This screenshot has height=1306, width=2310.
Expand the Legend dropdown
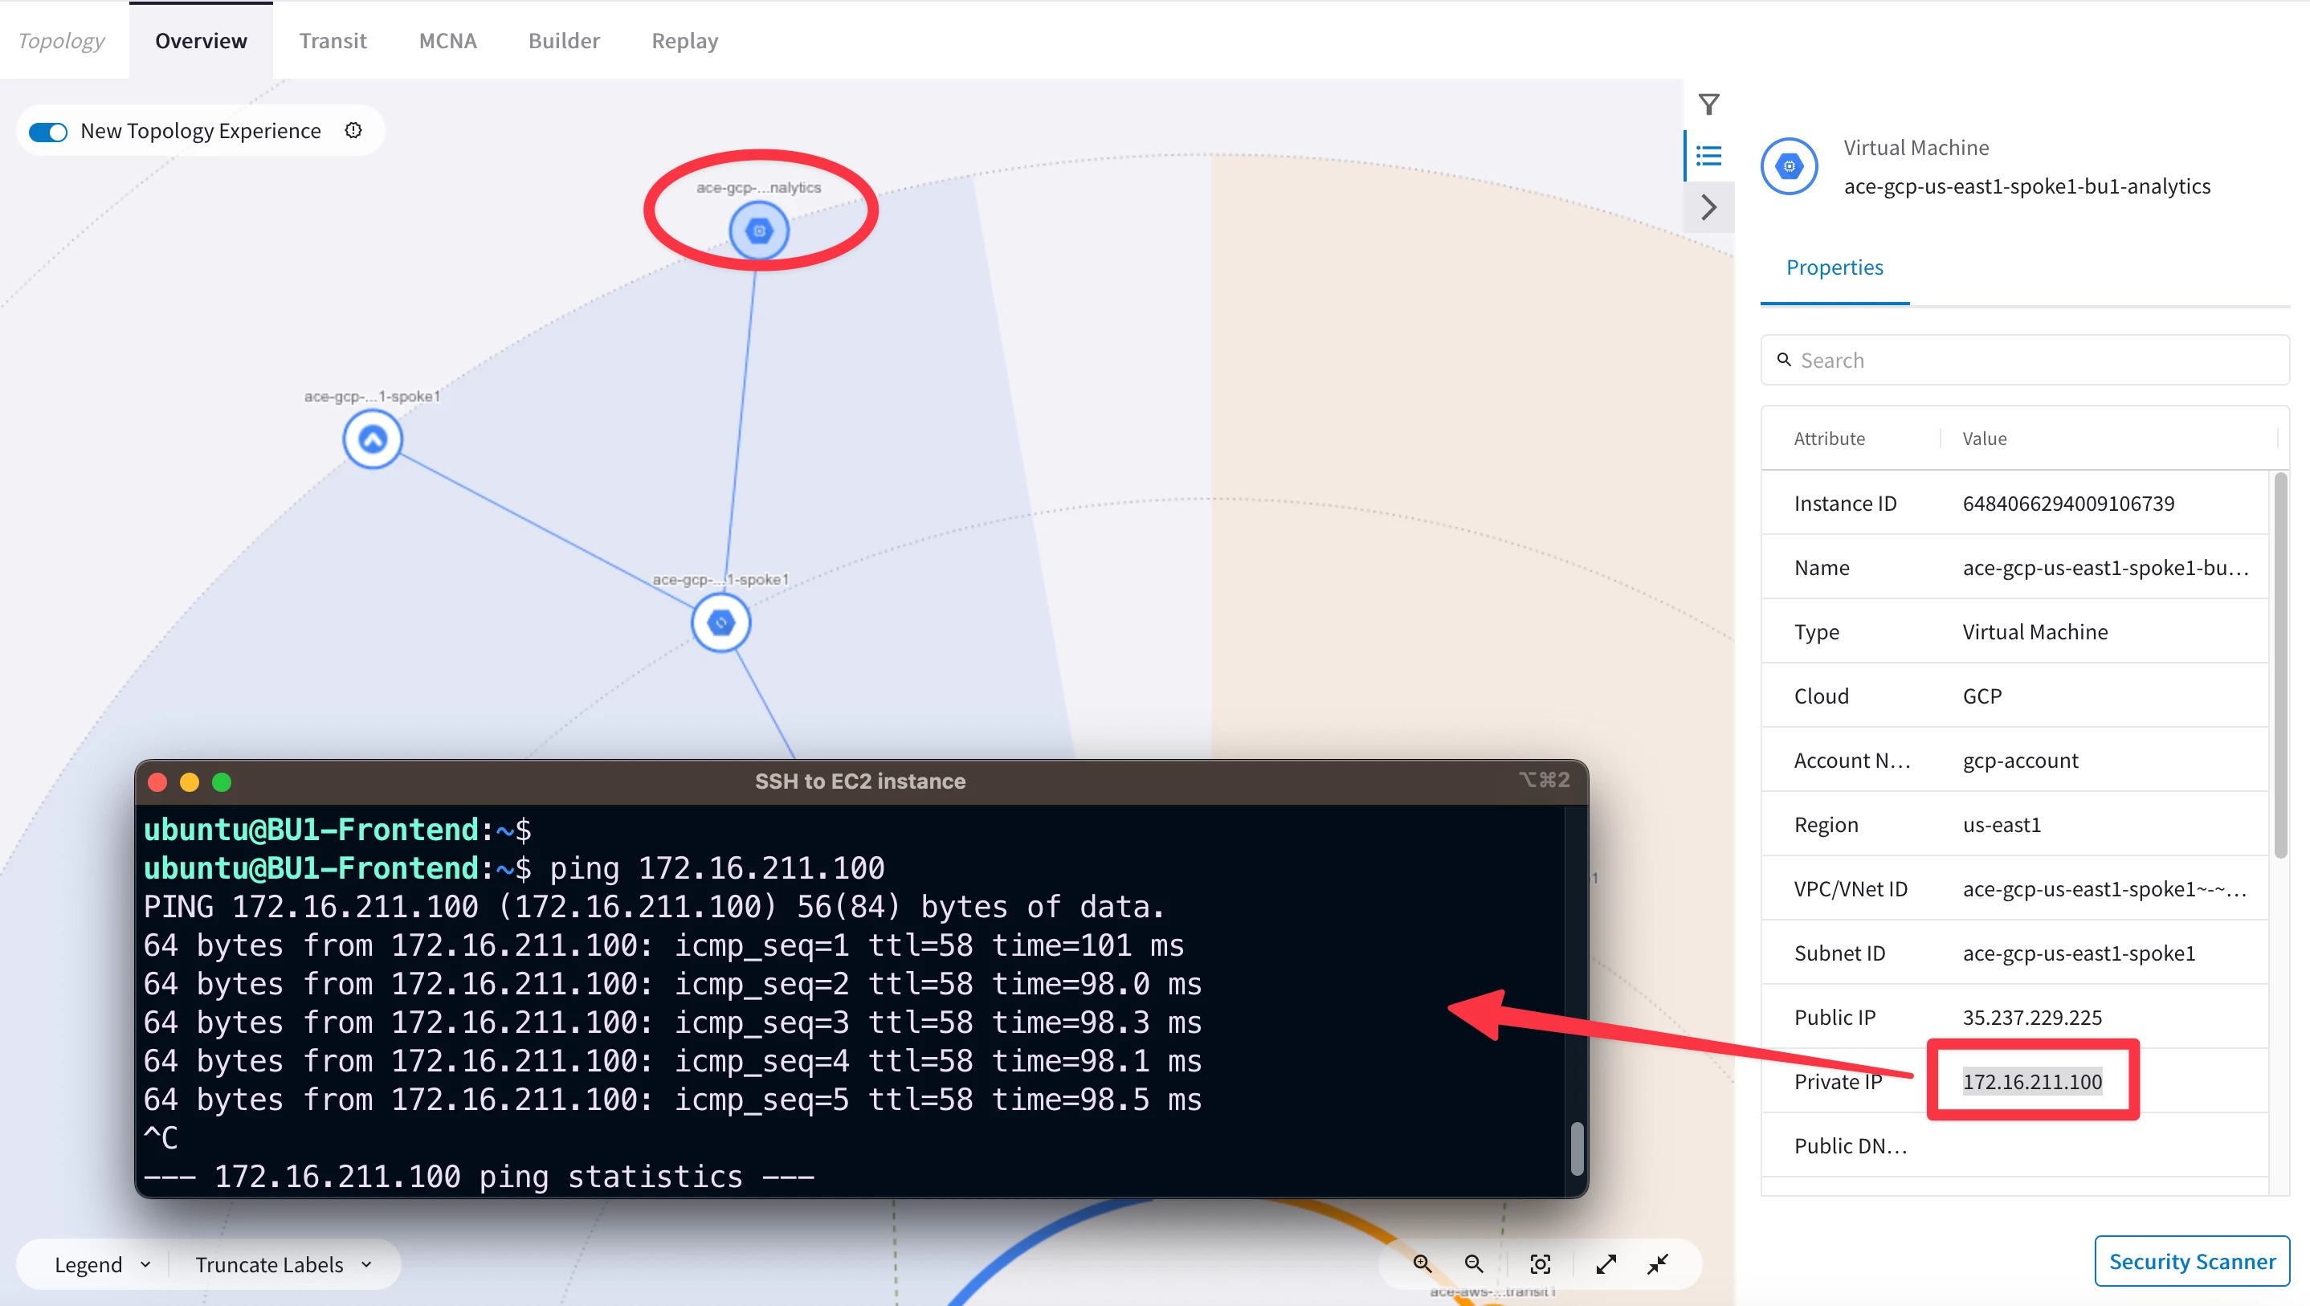click(x=101, y=1264)
